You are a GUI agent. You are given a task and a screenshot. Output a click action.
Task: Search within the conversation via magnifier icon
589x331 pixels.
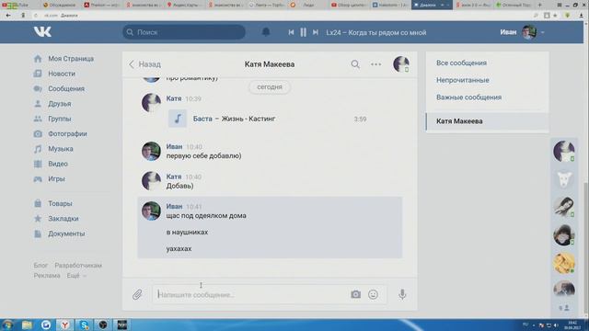355,64
